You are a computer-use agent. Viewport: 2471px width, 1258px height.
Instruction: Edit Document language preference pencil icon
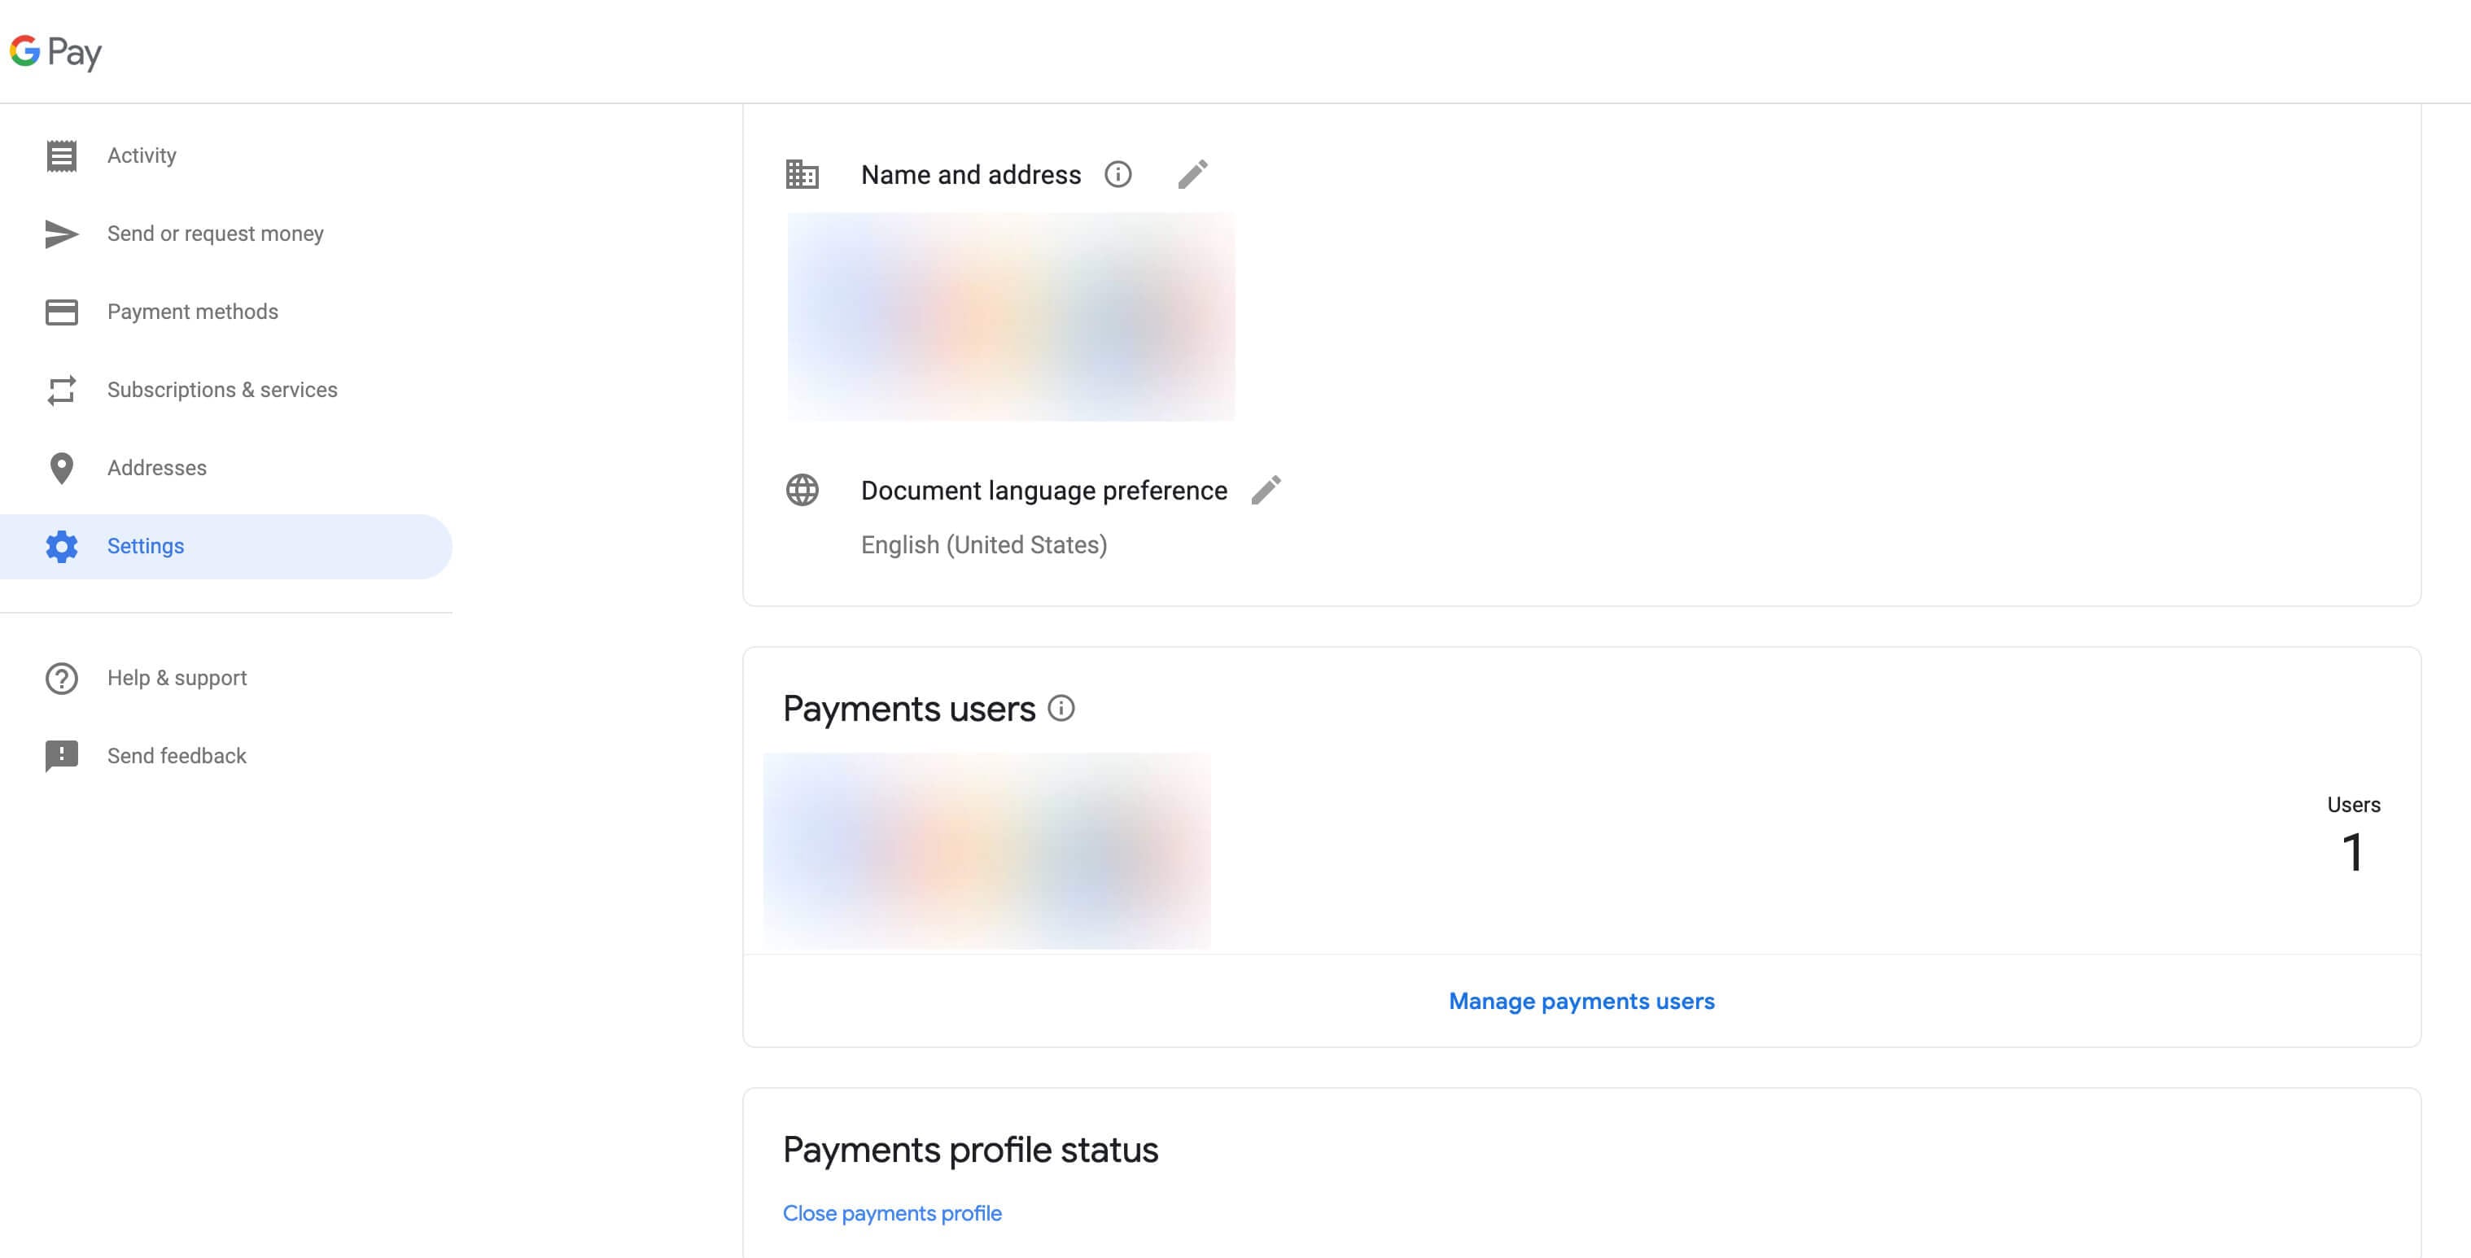point(1266,490)
